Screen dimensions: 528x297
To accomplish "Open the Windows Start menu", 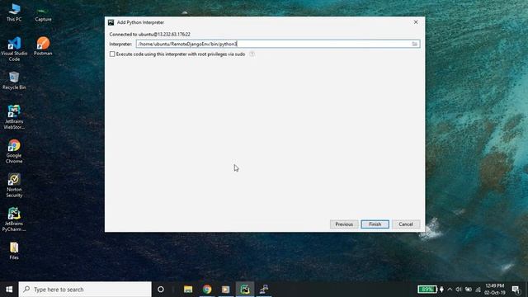I will click(9, 290).
